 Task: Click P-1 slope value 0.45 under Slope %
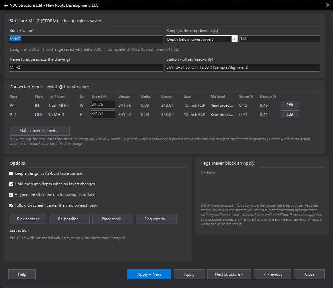point(243,105)
